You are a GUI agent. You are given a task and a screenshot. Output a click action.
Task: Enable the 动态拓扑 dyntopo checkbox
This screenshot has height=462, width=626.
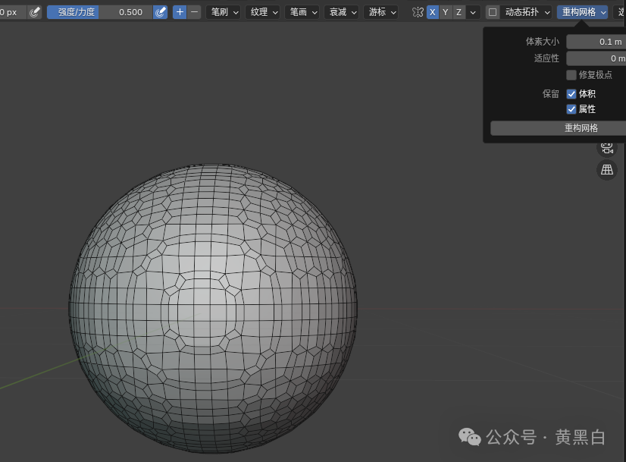pos(493,12)
